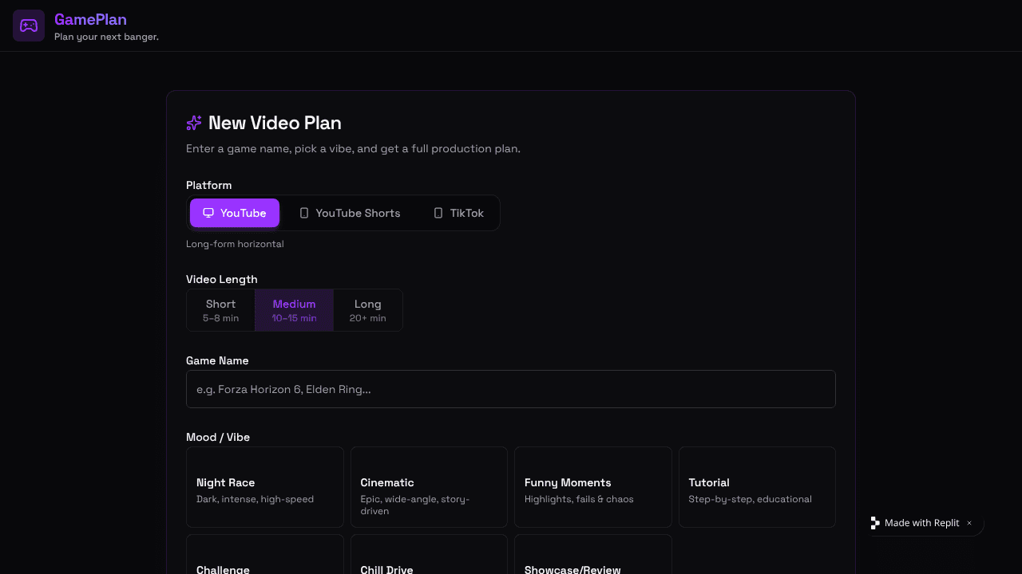1022x574 pixels.
Task: Click the New Video Plan heading
Action: click(275, 123)
